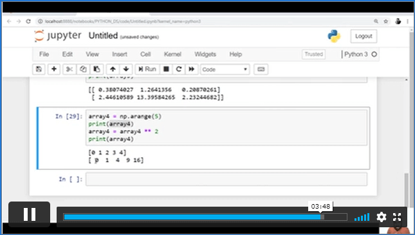Interrupt the kernel with stop icon
The height and width of the screenshot is (235, 415).
point(166,70)
